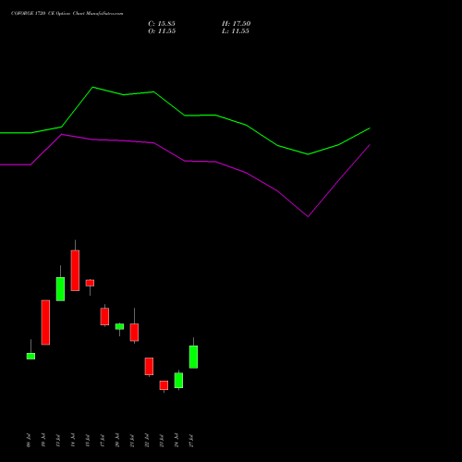The height and width of the screenshot is (462, 462).
Task: Click the purple lower band line
Action: tap(185, 161)
